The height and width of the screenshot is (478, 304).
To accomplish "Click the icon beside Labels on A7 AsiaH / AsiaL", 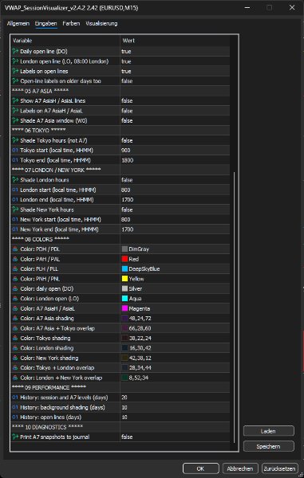I will tap(15, 111).
